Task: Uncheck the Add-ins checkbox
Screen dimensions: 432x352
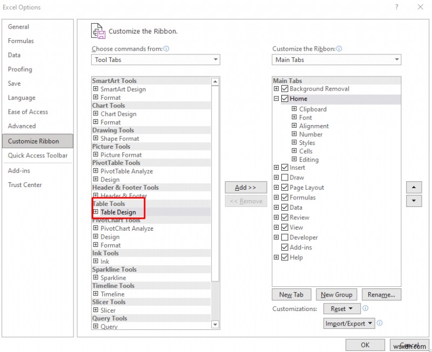Action: (285, 247)
